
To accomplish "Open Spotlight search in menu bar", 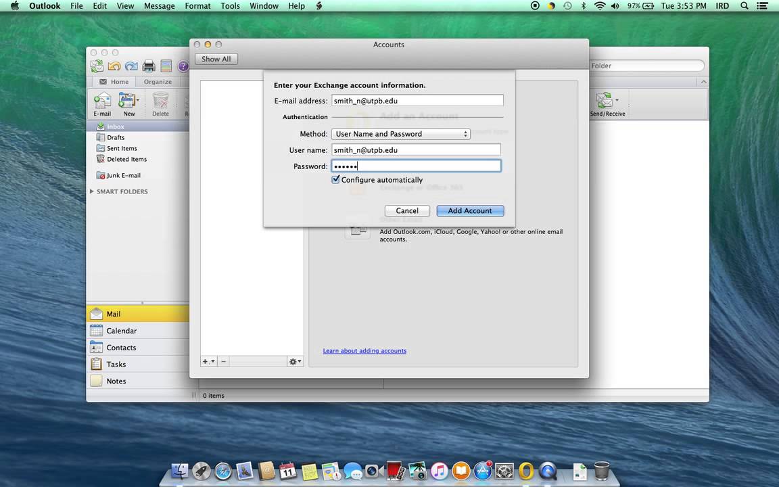I will pyautogui.click(x=745, y=6).
